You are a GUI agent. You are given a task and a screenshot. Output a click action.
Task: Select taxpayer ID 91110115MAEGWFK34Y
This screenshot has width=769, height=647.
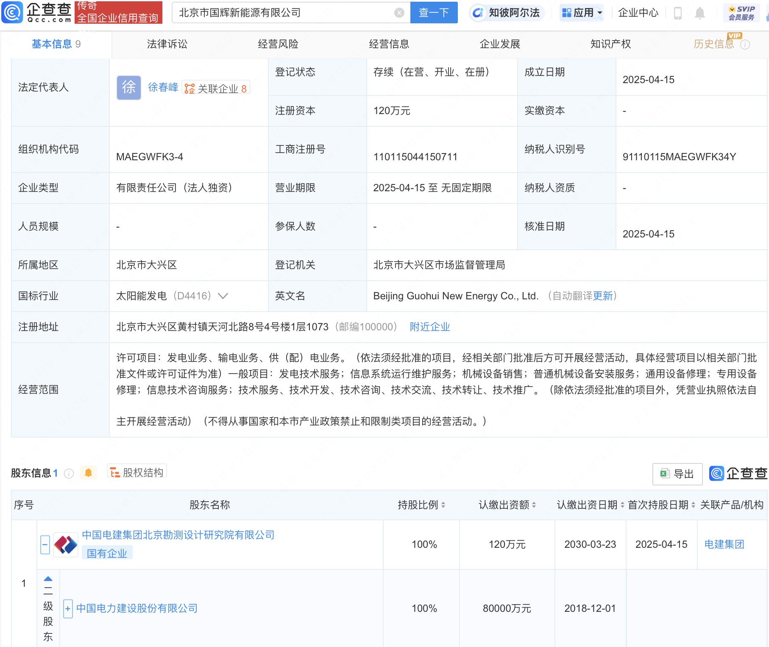tap(679, 157)
